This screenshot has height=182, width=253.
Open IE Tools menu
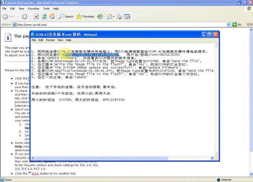tap(46, 9)
